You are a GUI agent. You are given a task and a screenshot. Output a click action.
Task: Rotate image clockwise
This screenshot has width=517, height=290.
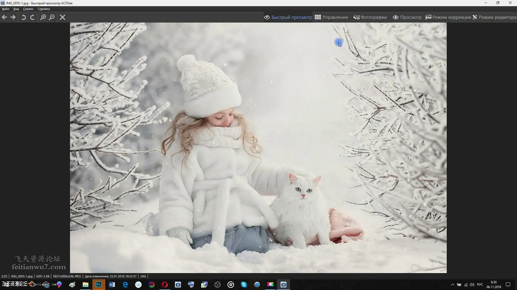(x=32, y=17)
